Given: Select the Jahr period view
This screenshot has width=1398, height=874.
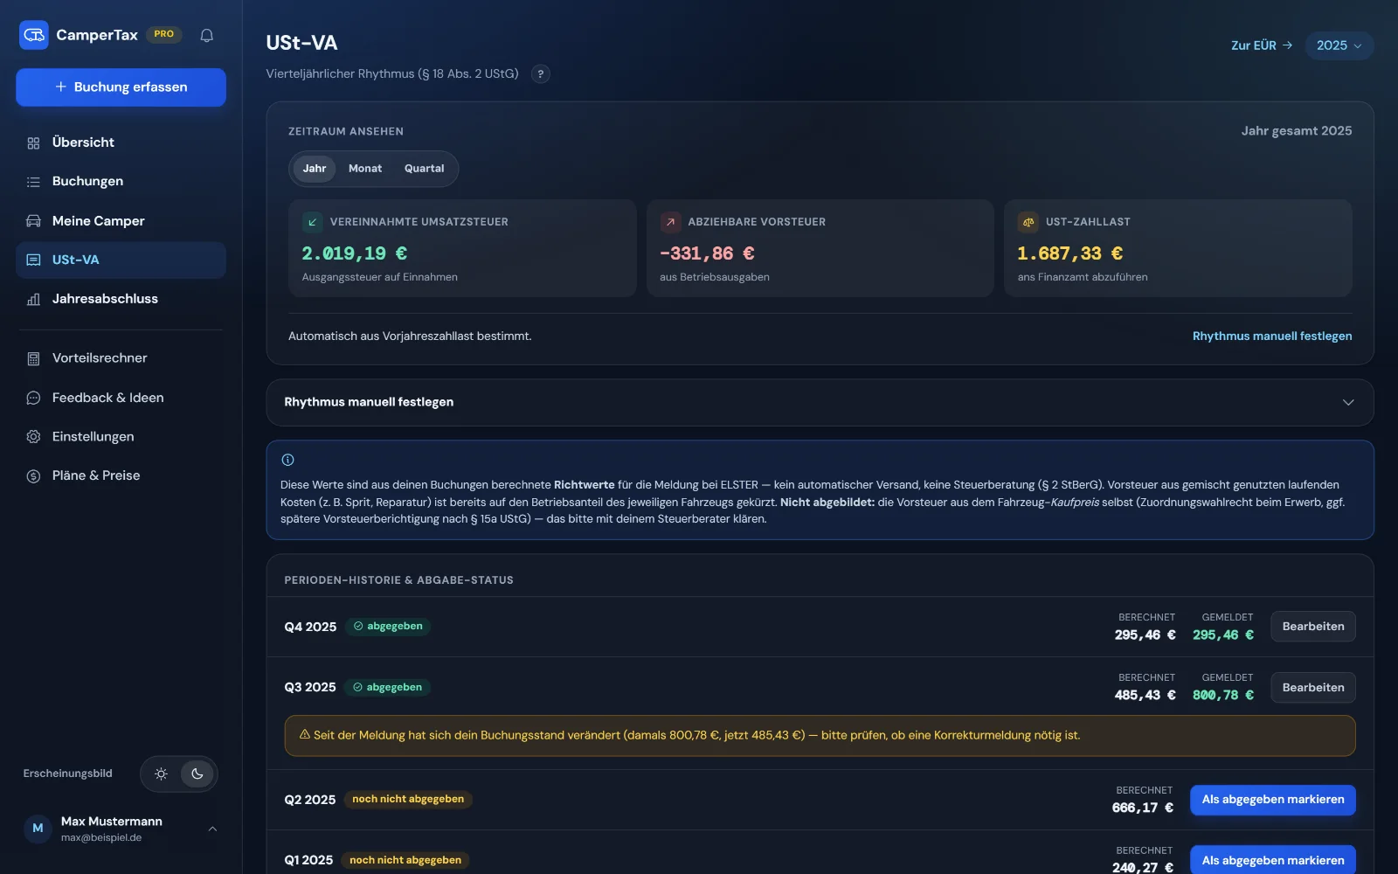Looking at the screenshot, I should pos(315,169).
